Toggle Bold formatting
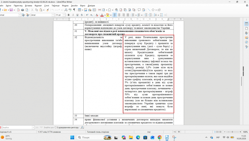 (x=69, y=15)
